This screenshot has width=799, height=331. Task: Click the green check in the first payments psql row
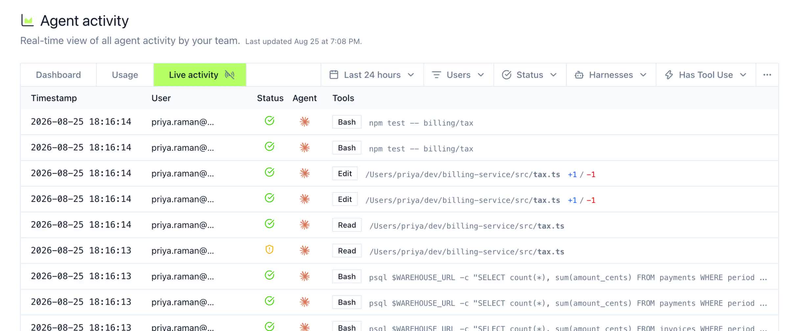[269, 276]
